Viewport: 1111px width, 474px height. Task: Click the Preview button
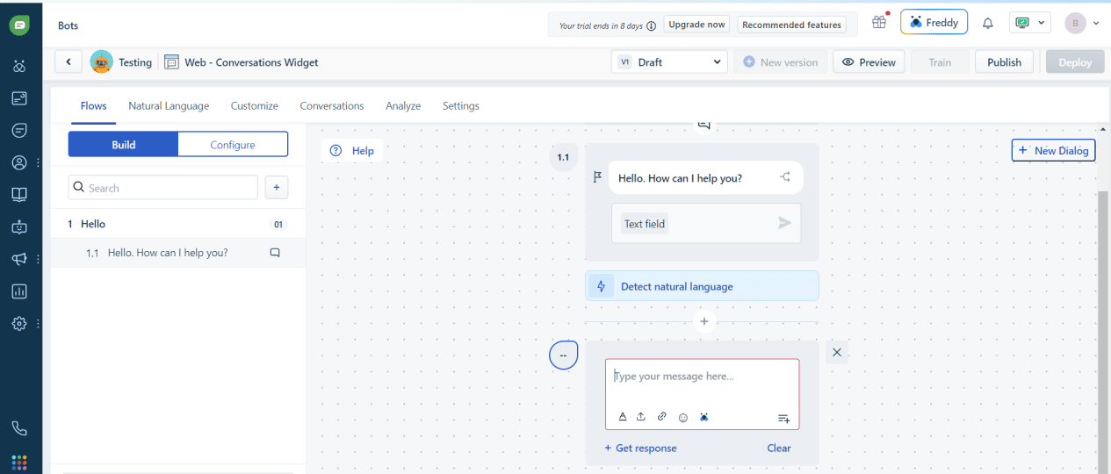[x=869, y=62]
